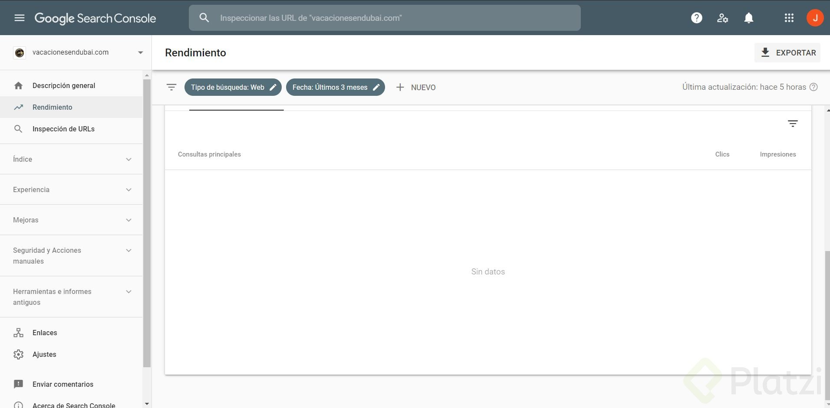The height and width of the screenshot is (408, 830).
Task: Open the account avatar J
Action: 815,18
